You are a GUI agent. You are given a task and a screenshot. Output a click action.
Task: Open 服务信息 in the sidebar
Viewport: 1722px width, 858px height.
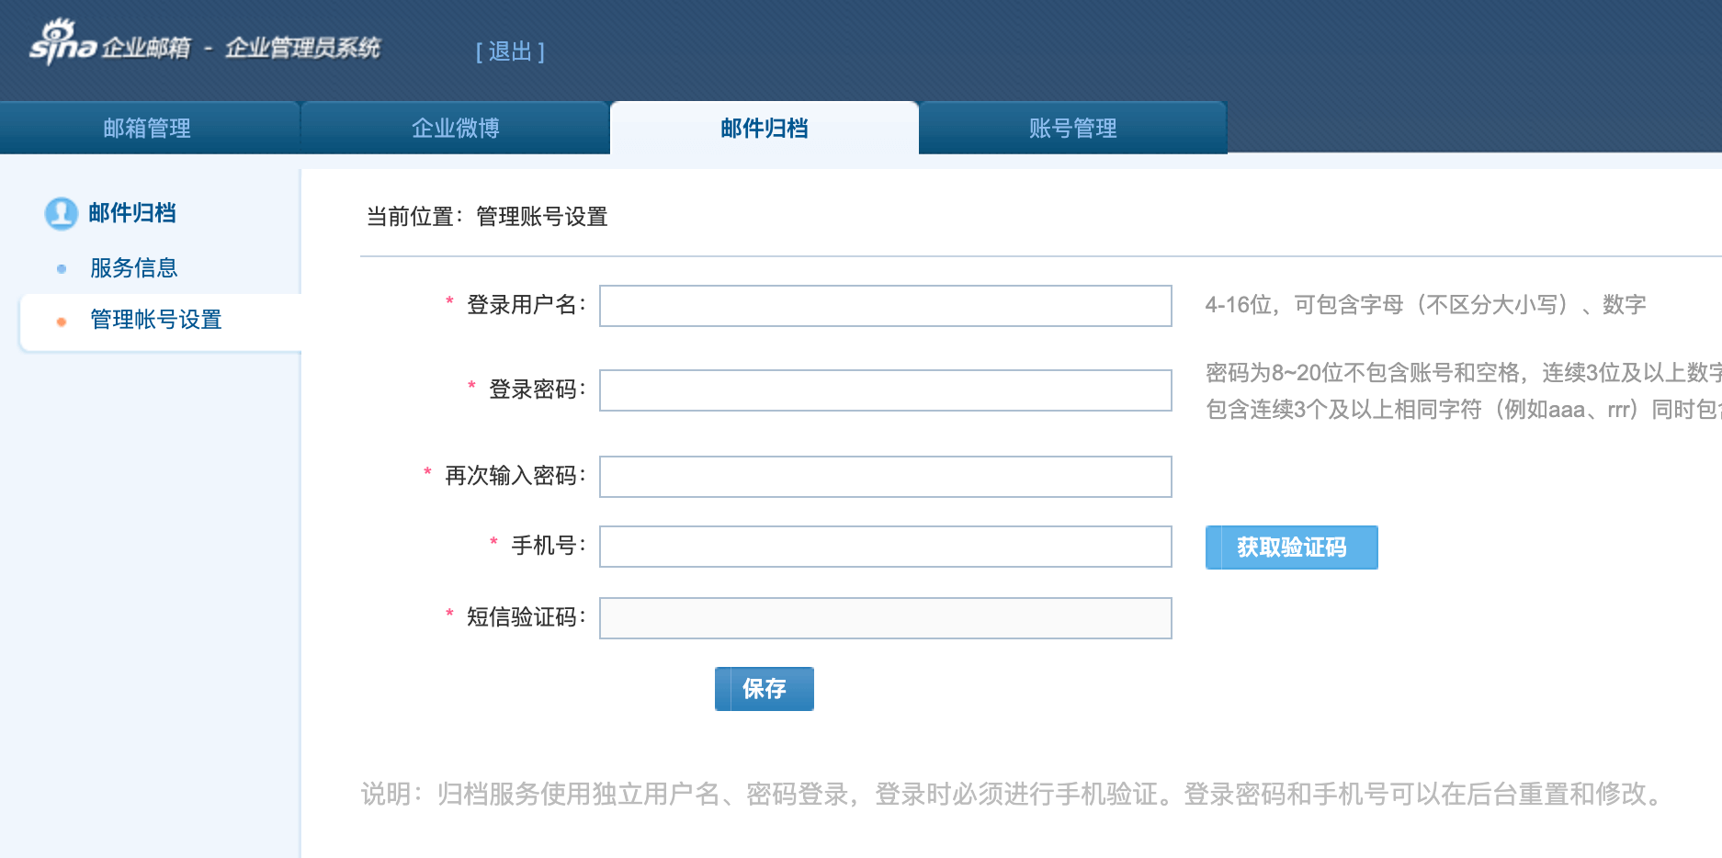coord(134,268)
